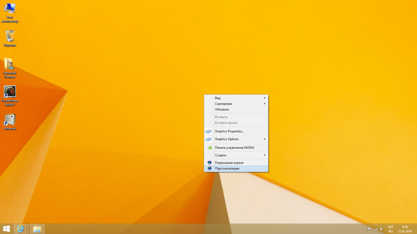Image resolution: width=417 pixels, height=234 pixels.
Task: Click the Power4Gear Hybrid shortcut icon
Action: point(10,92)
